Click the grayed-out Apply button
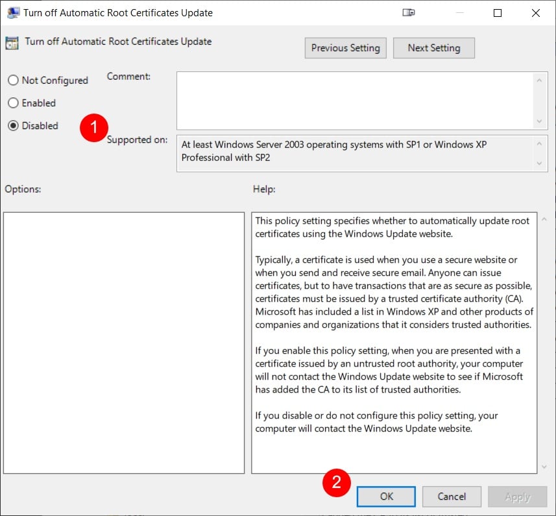Viewport: 556px width, 516px height. point(517,496)
